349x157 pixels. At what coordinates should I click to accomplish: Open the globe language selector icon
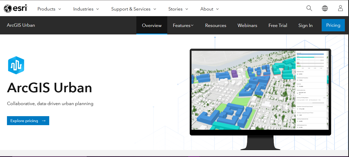pos(325,8)
